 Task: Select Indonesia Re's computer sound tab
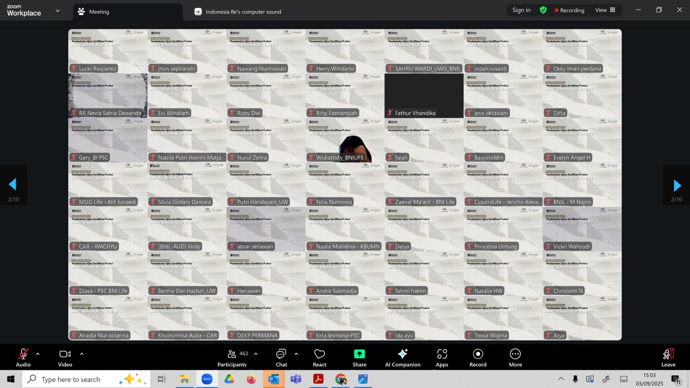click(243, 12)
